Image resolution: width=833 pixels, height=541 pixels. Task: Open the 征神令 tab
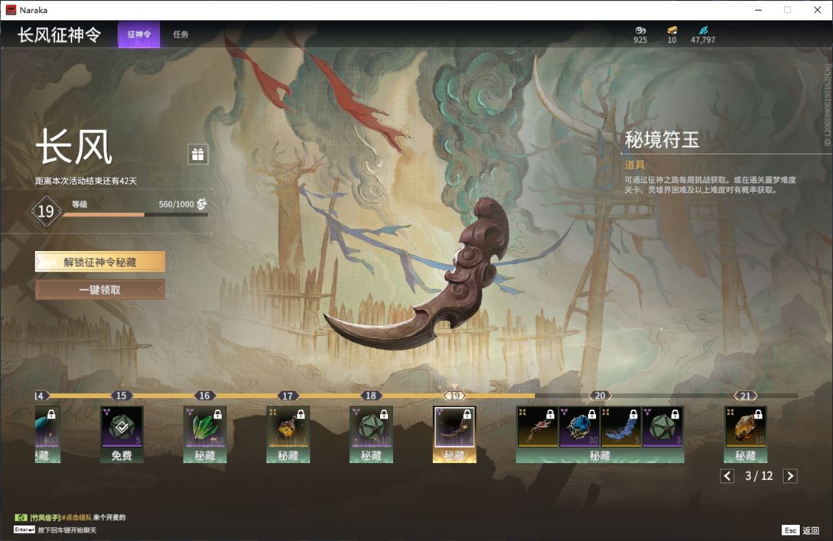coord(138,34)
